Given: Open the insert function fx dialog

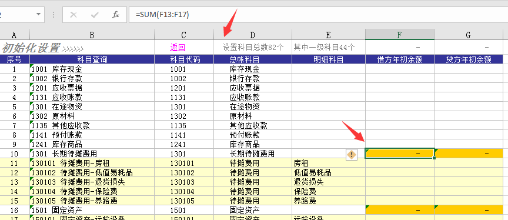Looking at the screenshot, I should [x=116, y=15].
